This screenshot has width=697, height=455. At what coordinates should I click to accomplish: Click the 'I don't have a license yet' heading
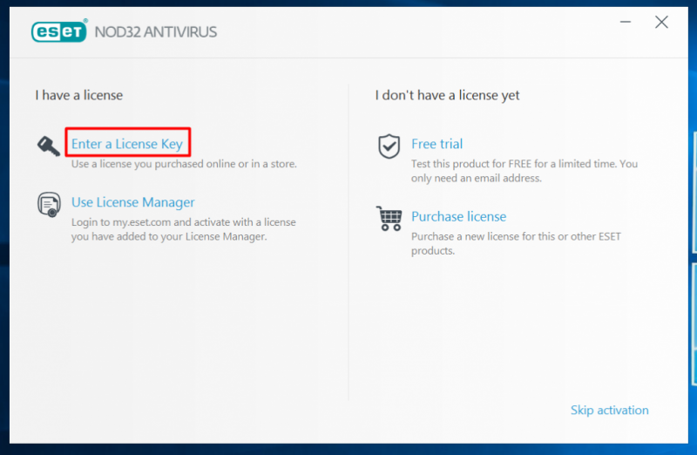coord(447,95)
